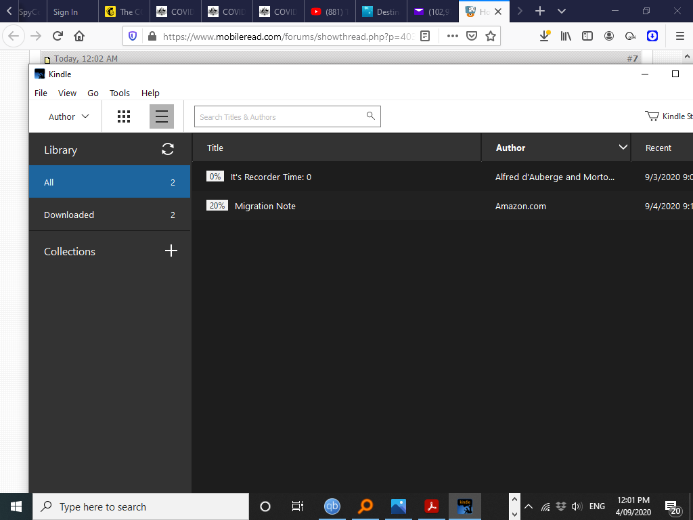Select Downloaded in library sidebar

[110, 215]
